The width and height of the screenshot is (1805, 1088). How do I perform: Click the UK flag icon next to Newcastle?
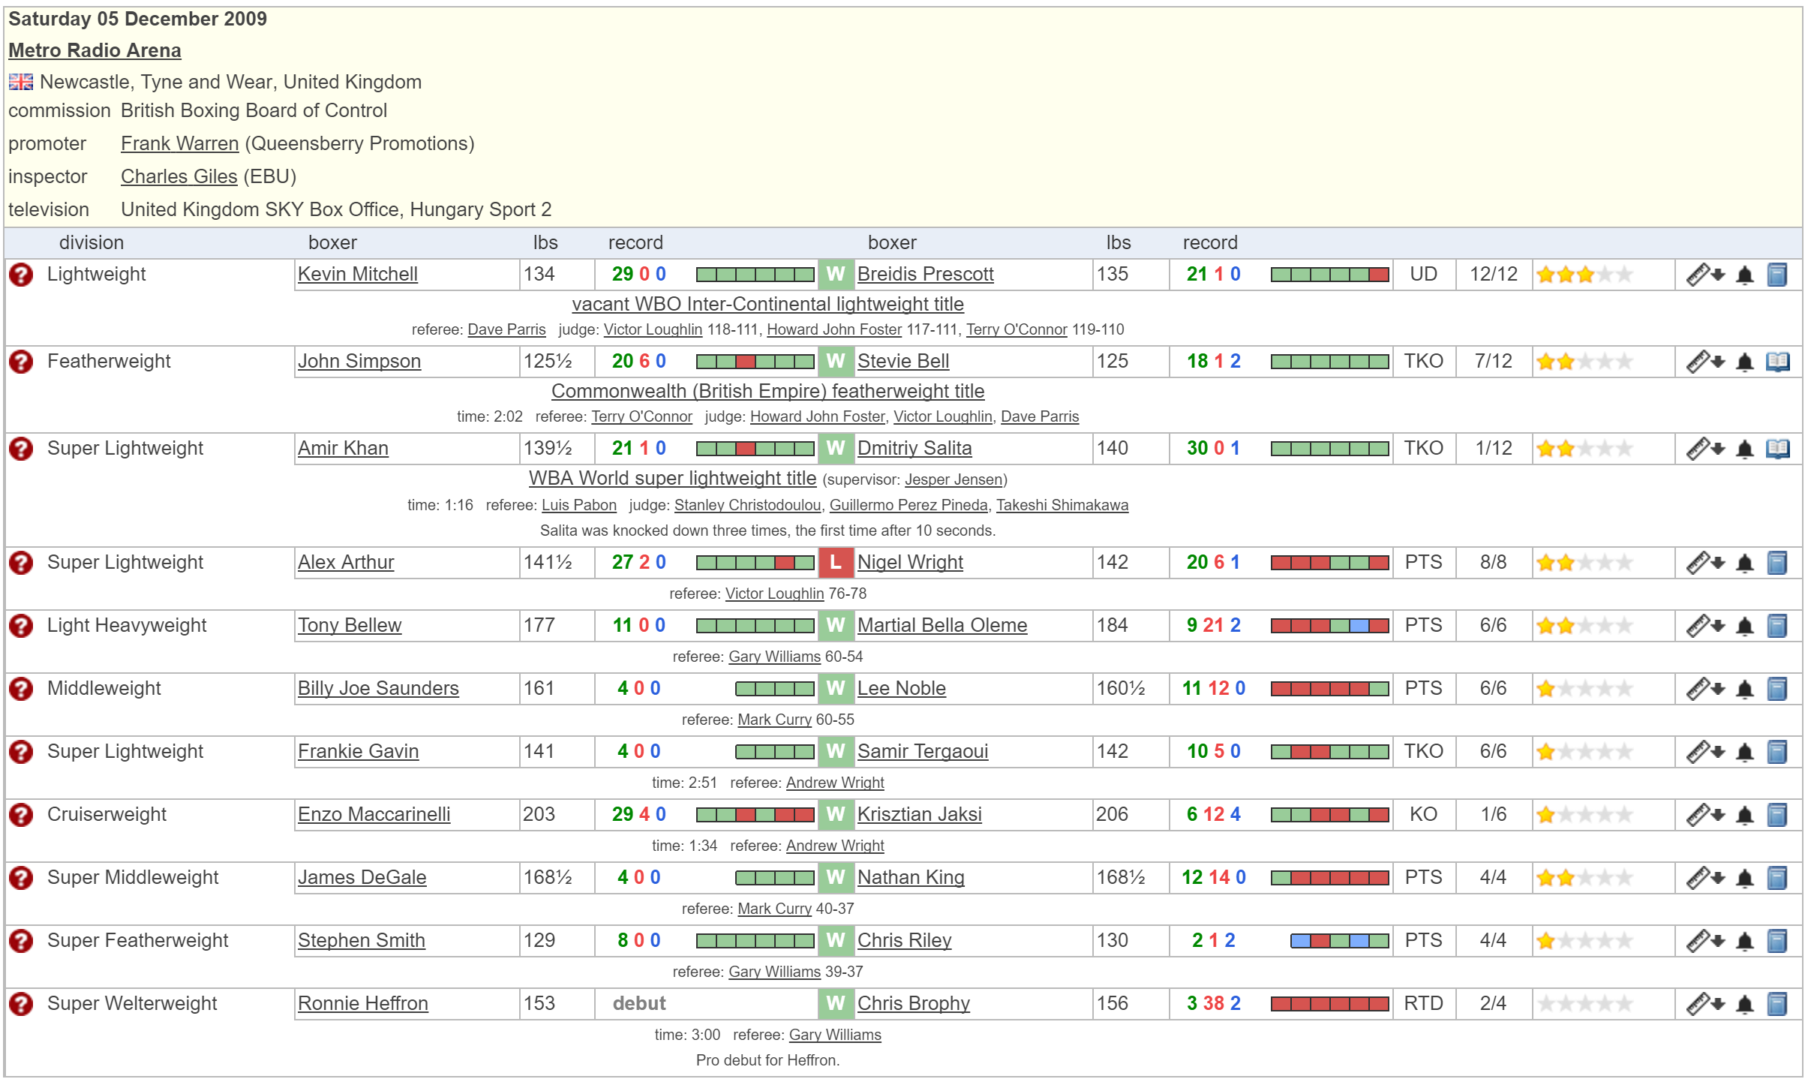click(x=21, y=82)
